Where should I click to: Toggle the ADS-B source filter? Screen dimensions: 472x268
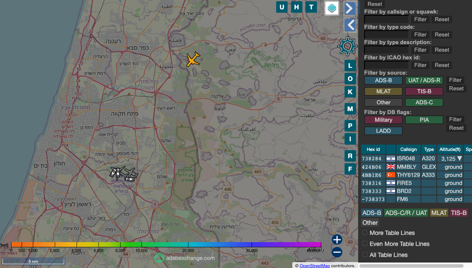(x=383, y=80)
